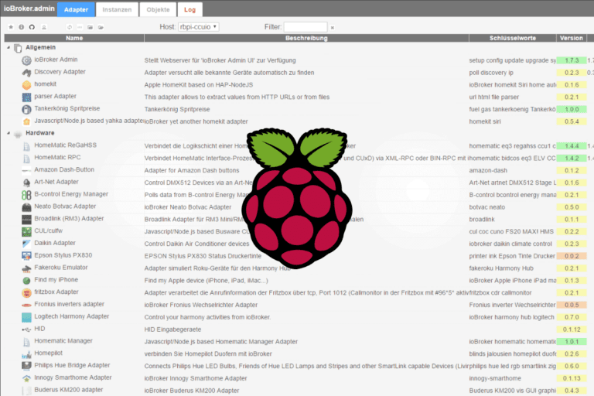Click the ioBroker.admin title
This screenshot has height=396, width=594.
pyautogui.click(x=29, y=9)
